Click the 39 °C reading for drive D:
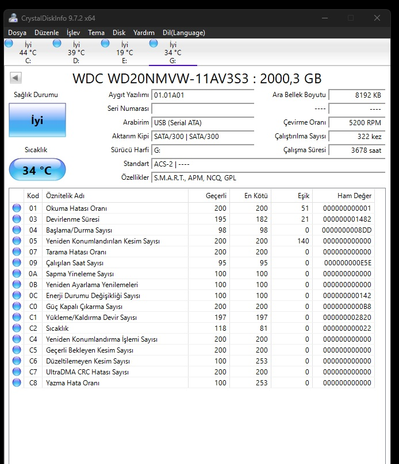This screenshot has height=464, width=399. [x=76, y=53]
